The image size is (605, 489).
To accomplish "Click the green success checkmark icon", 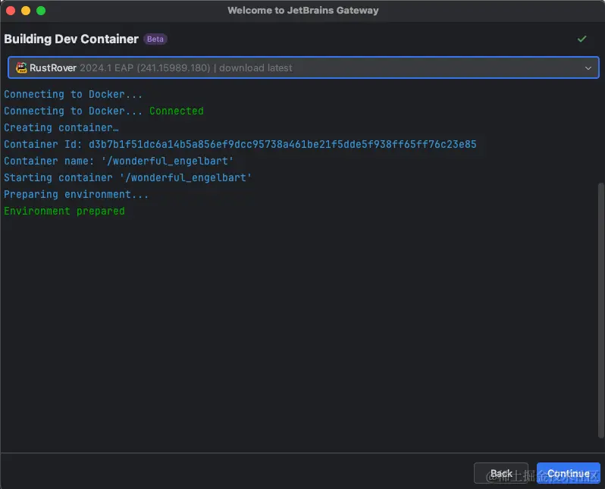I will click(581, 39).
